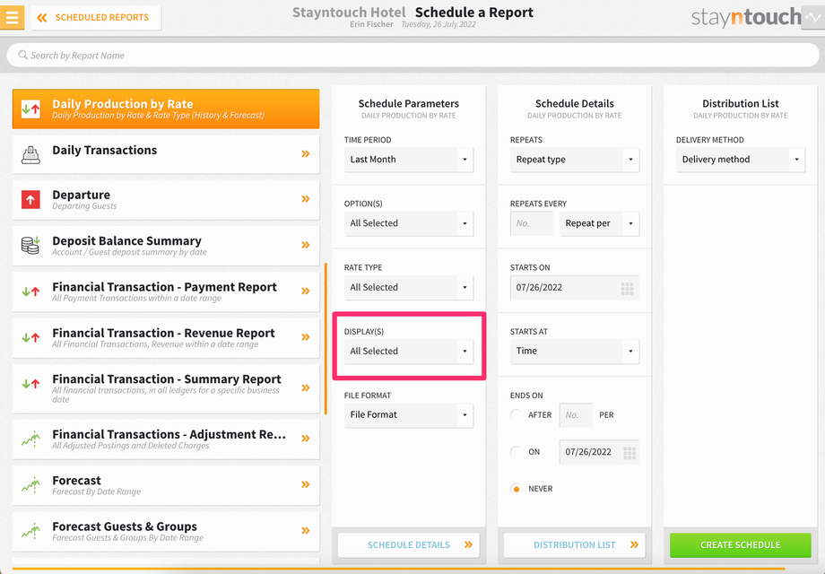Screen dimensions: 825x574
Task: Click the chevron on Deposit Balance Summary row
Action: [305, 245]
